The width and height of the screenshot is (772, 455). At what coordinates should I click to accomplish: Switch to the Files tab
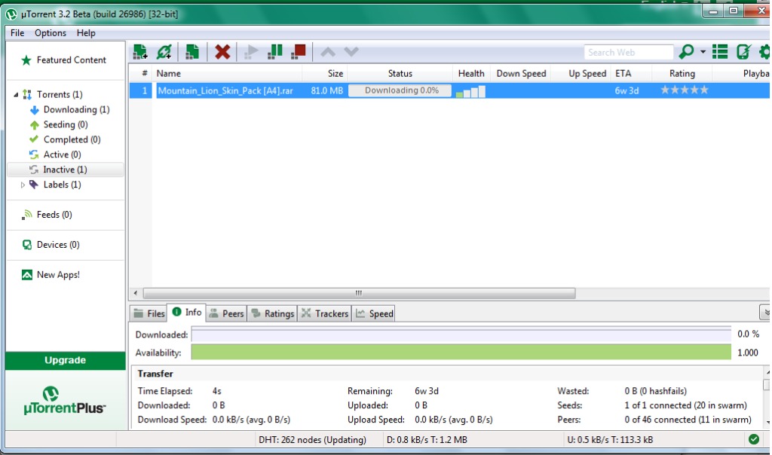point(149,313)
